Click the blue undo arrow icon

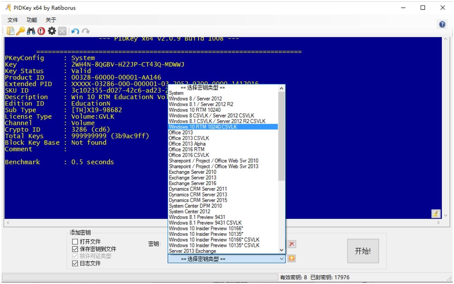[x=74, y=31]
